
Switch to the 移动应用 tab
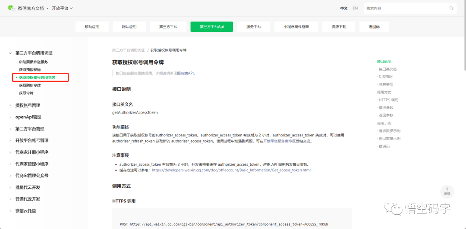coord(92,27)
